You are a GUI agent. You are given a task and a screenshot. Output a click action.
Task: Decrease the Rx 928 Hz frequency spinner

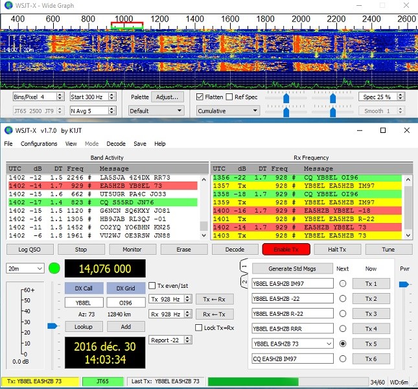coord(188,316)
